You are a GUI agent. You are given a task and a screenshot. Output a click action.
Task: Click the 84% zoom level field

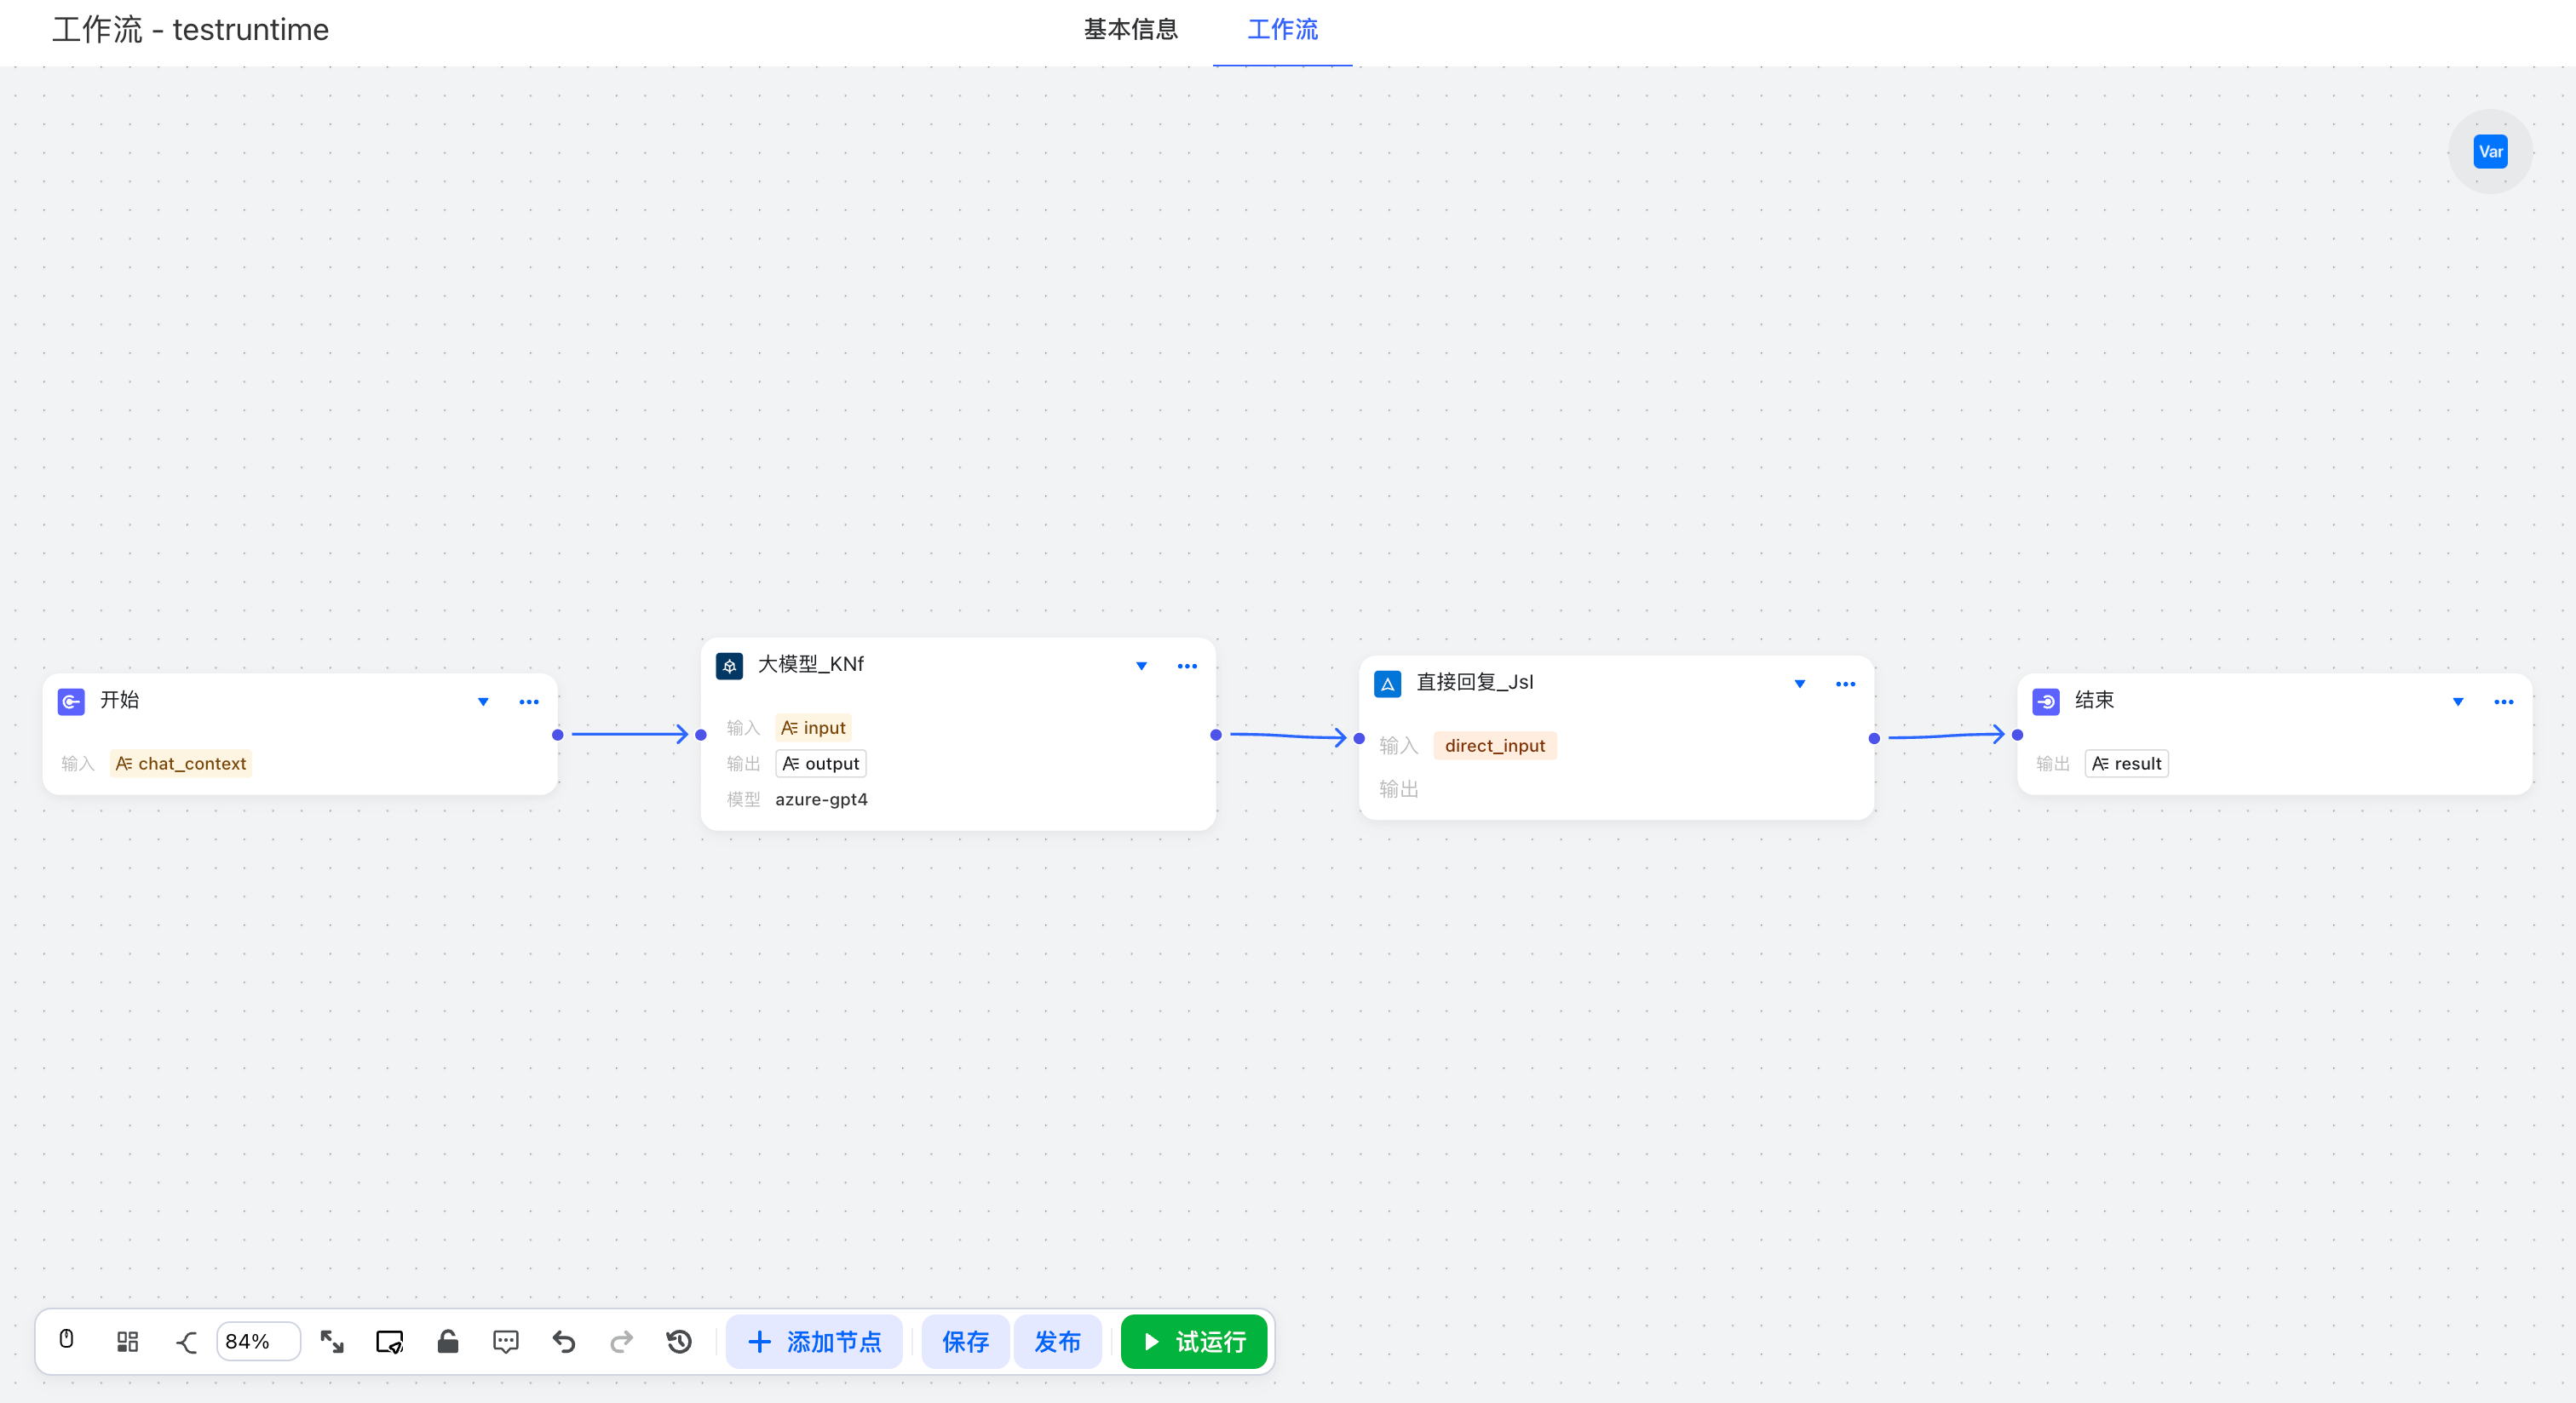(257, 1341)
